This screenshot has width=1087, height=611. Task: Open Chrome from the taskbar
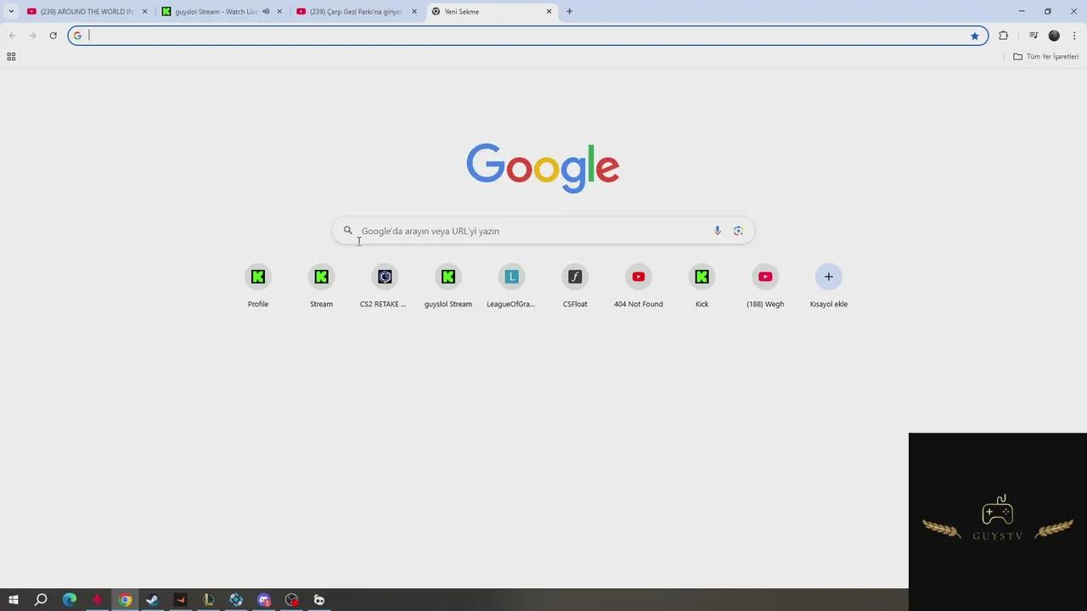tap(125, 600)
